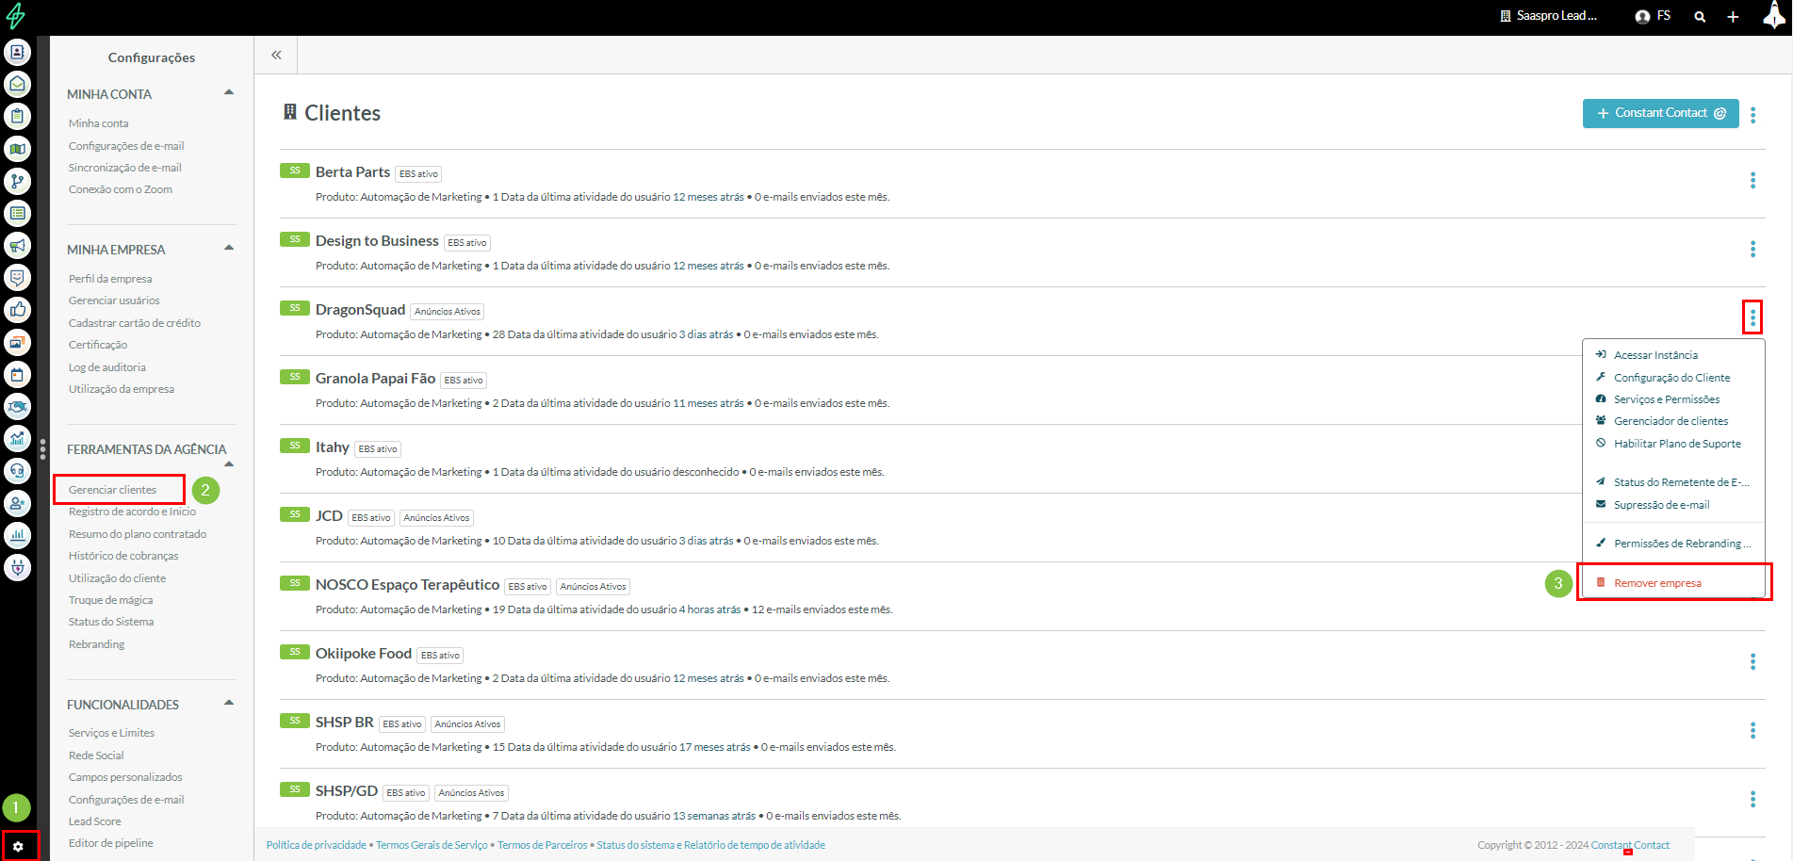Collapse the FERRAMENTAS DA AGÊNCIA section
This screenshot has height=861, width=1793.
click(229, 464)
